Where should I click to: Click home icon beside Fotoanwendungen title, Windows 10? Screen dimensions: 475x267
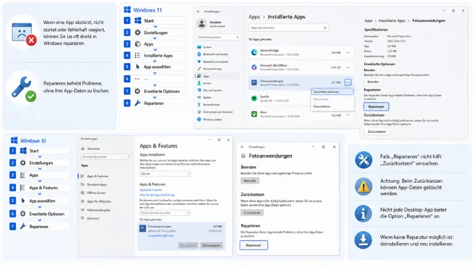click(243, 156)
